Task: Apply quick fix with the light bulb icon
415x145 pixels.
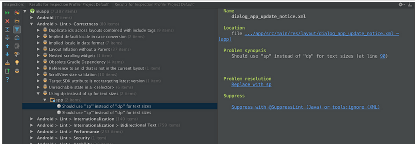Action: tap(17, 63)
